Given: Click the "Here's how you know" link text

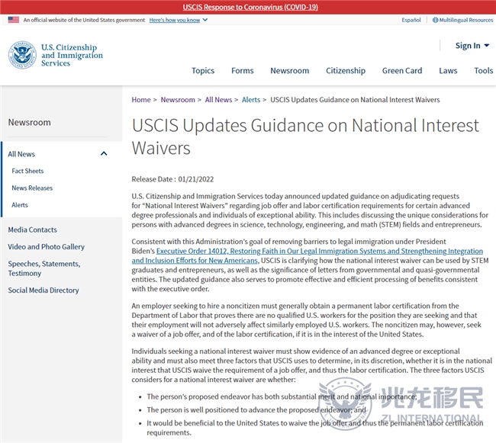Looking at the screenshot, I should (175, 20).
